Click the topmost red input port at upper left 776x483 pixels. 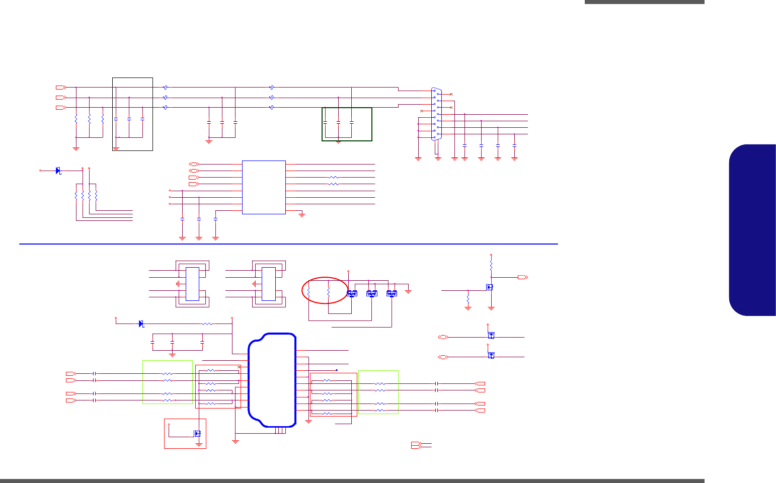click(60, 88)
